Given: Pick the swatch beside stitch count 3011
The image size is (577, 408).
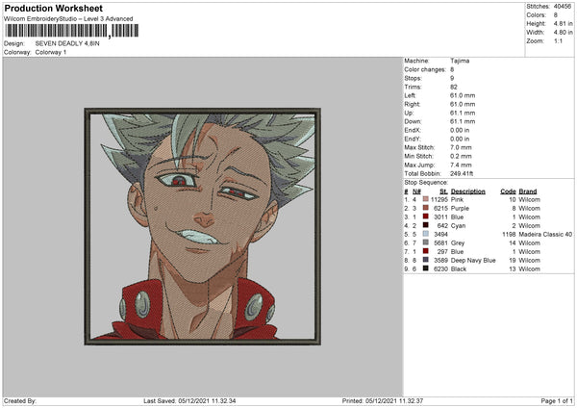Looking at the screenshot, I should (426, 217).
